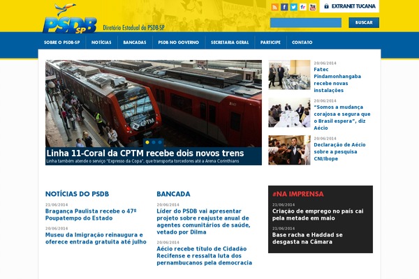
Task: Click Diretório Estadual do PSDB-SP text
Action: [133, 27]
